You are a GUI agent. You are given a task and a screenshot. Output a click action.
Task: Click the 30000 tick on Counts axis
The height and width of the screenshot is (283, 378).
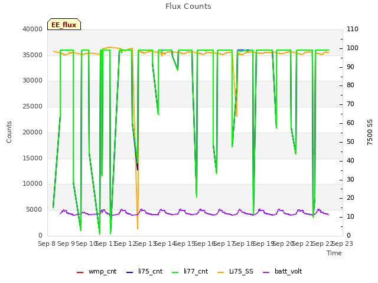(32, 80)
